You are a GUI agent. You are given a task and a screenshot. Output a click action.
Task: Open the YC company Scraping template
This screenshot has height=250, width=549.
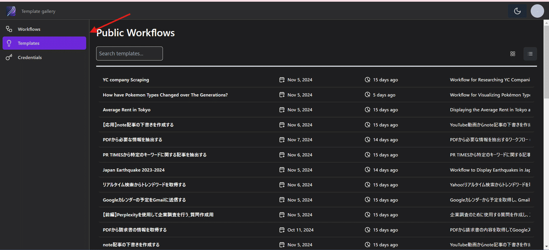pos(126,80)
